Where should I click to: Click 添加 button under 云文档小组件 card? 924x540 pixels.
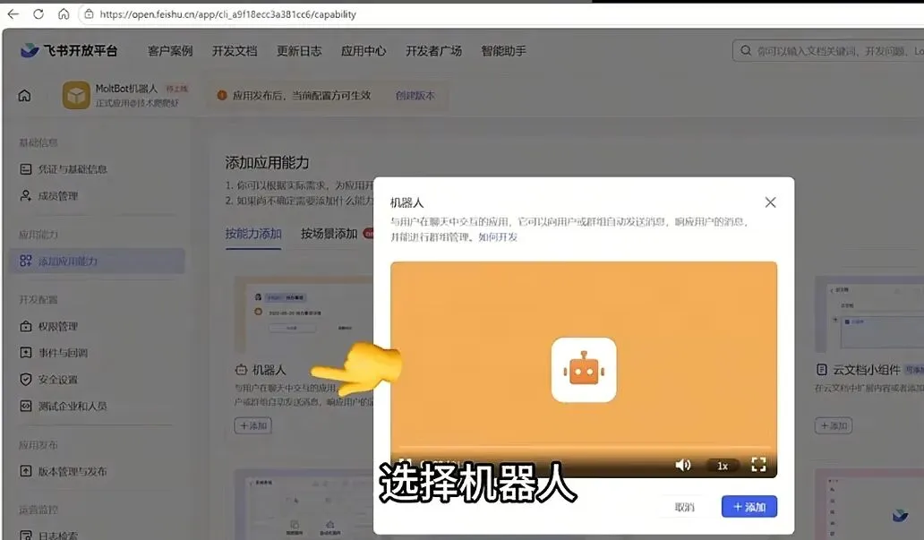[834, 425]
